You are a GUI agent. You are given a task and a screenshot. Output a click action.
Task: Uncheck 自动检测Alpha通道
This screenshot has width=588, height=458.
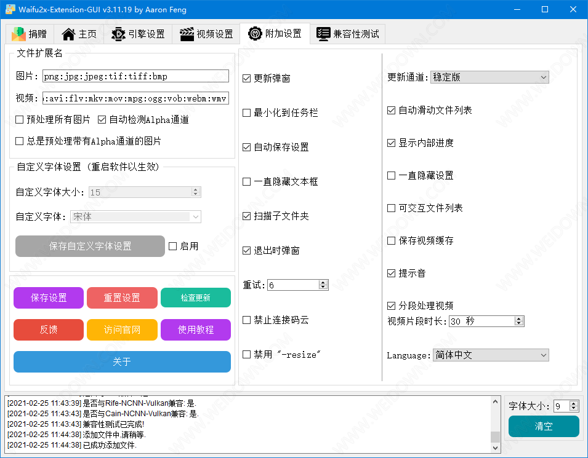102,119
